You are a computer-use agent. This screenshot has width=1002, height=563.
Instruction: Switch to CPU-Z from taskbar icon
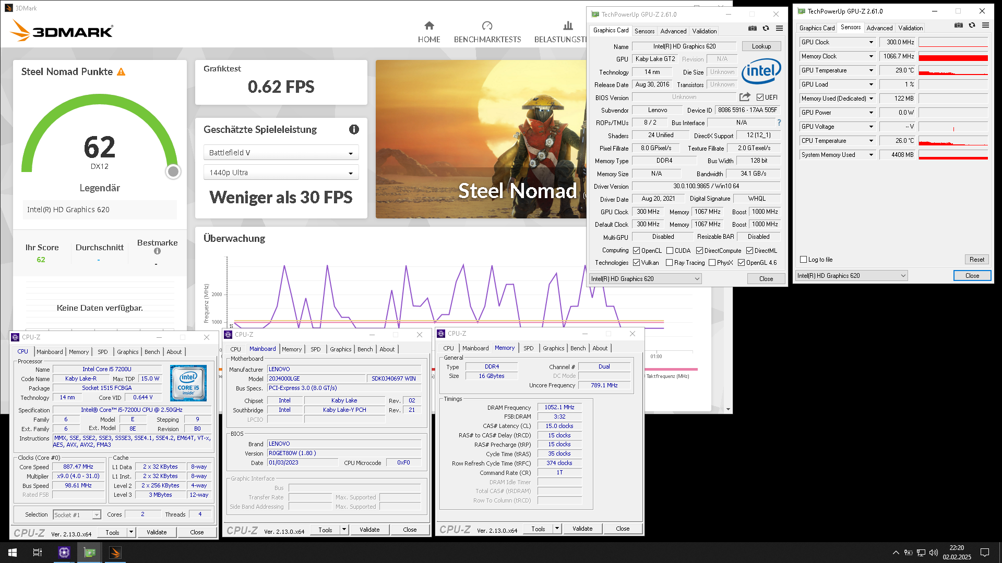64,553
